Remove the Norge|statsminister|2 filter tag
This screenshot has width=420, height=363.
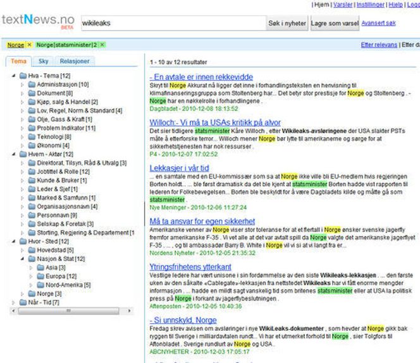pos(102,45)
